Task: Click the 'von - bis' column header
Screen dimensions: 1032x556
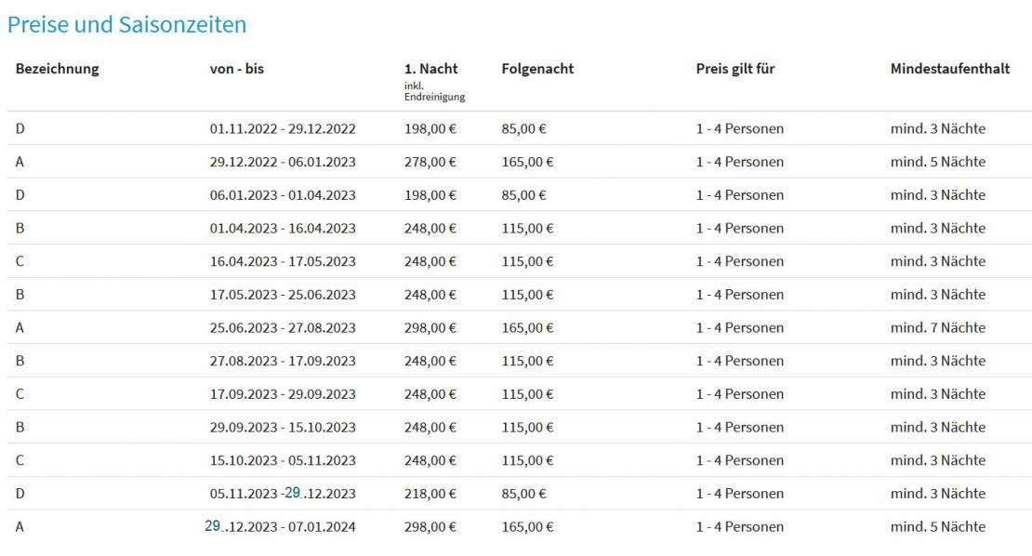Action: click(x=237, y=69)
